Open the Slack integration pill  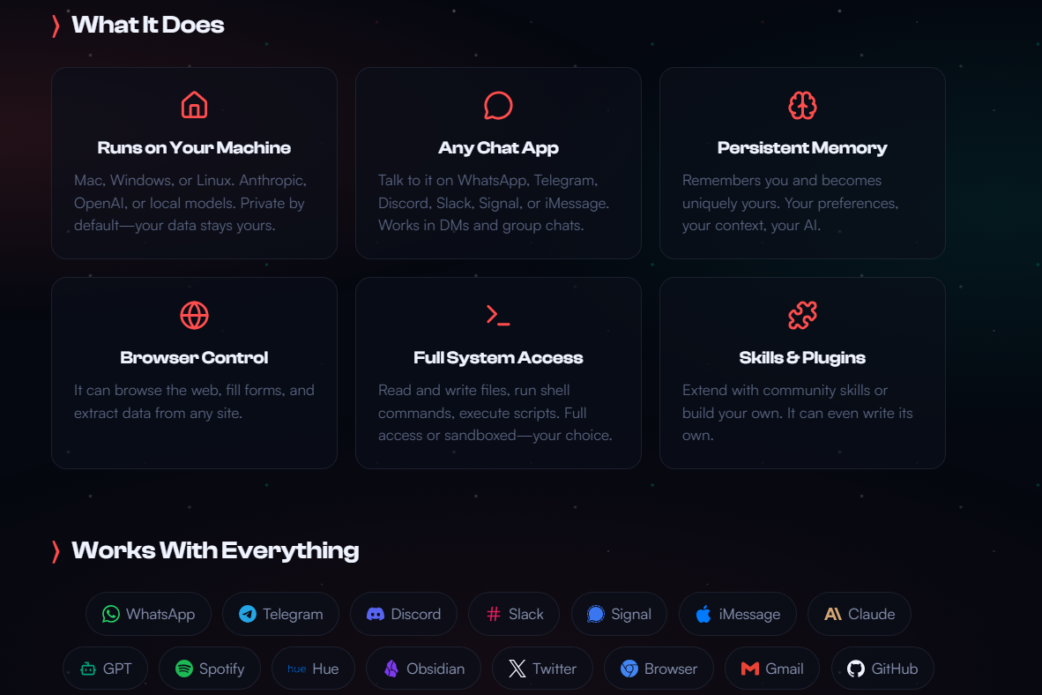(x=514, y=614)
